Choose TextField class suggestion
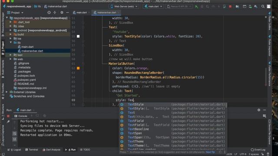Screen dimensions: 278x156 coord(173,121)
